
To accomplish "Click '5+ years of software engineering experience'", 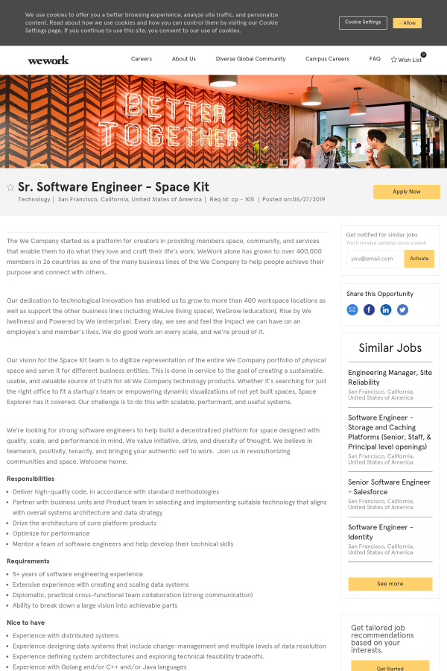I will tap(77, 574).
